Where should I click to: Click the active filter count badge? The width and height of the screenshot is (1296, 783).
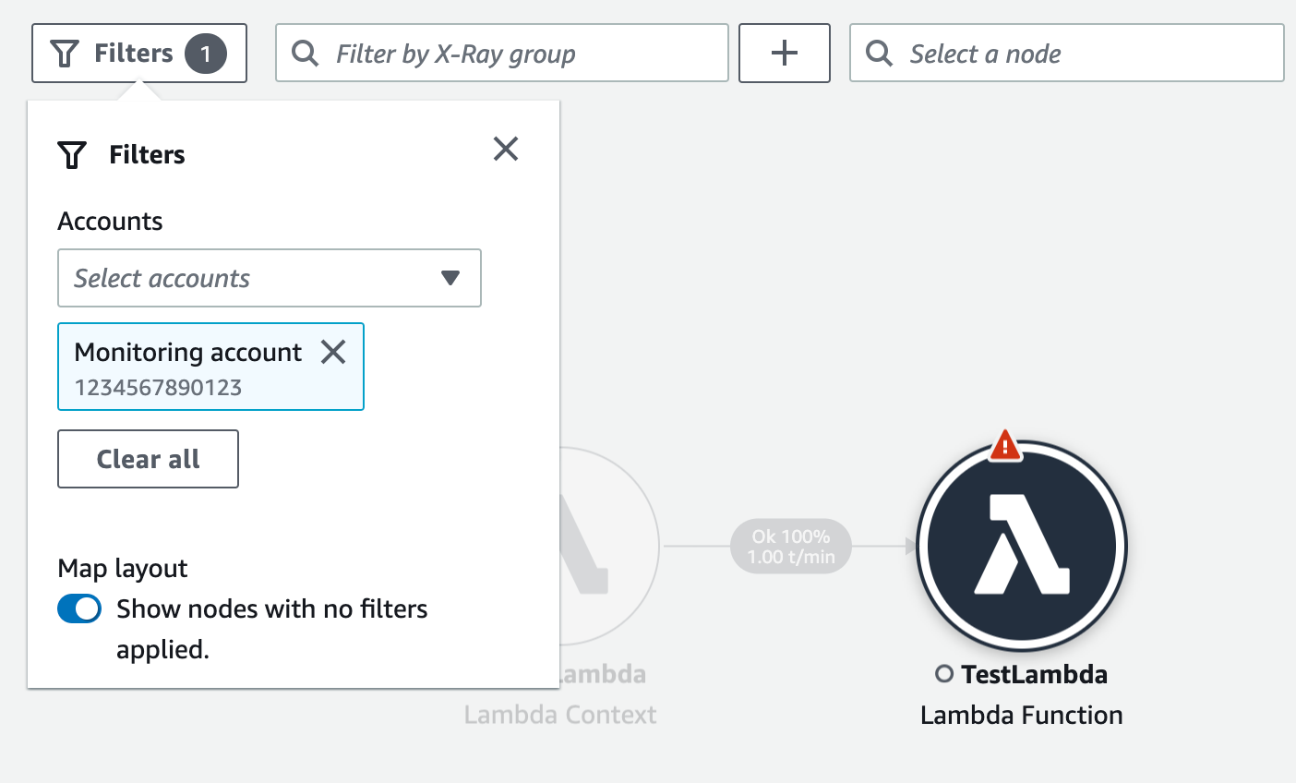click(205, 54)
